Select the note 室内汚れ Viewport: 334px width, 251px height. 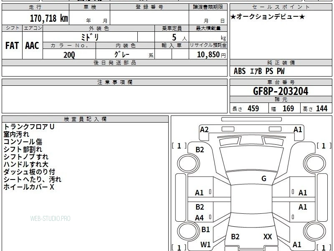point(16,134)
